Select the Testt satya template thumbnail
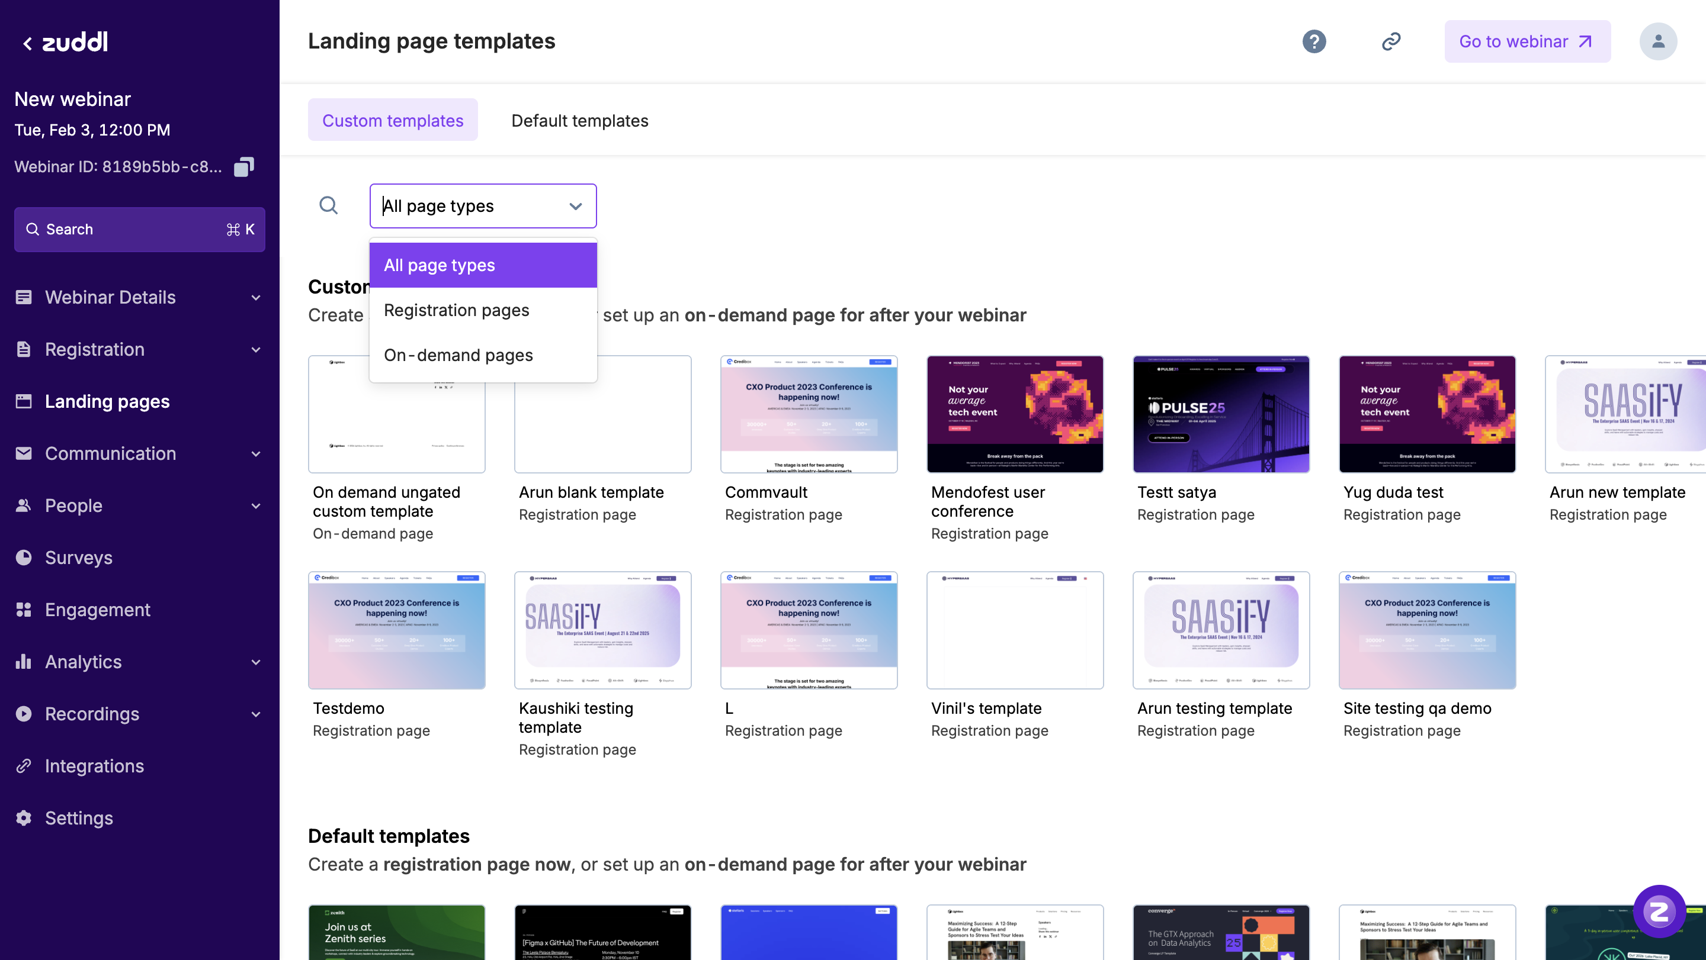This screenshot has width=1706, height=960. (1220, 414)
